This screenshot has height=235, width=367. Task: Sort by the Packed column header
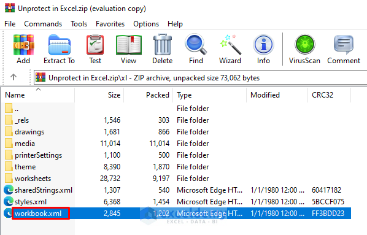pyautogui.click(x=149, y=95)
